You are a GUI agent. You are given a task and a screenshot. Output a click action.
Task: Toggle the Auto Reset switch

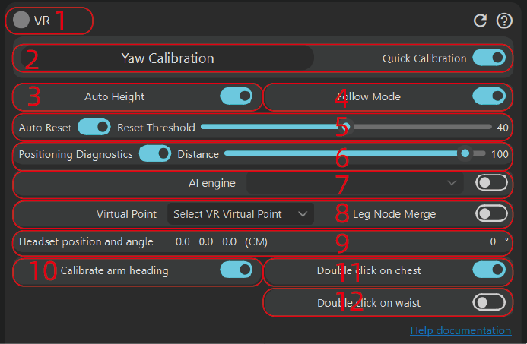pos(94,127)
